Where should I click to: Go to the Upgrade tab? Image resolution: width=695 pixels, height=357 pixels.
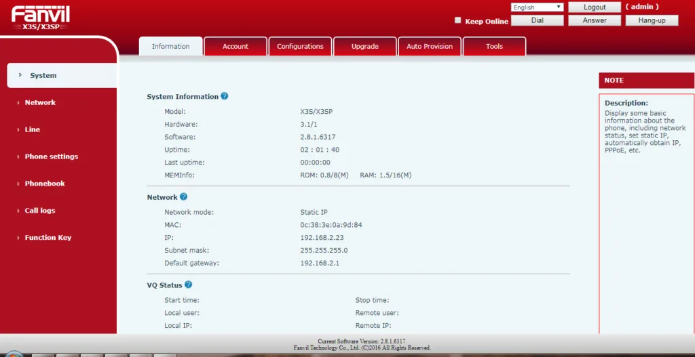point(365,46)
